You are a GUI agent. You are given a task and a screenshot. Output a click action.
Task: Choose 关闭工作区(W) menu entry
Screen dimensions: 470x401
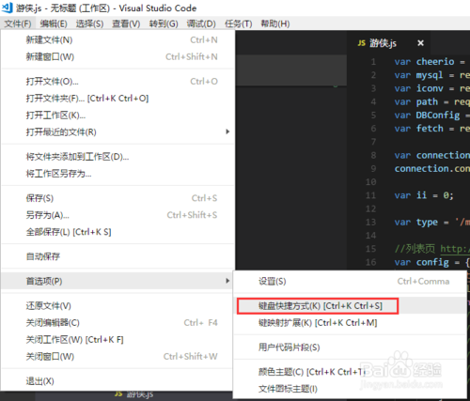click(117, 340)
